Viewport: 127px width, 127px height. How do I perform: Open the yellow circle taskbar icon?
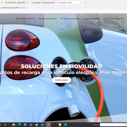(60, 124)
